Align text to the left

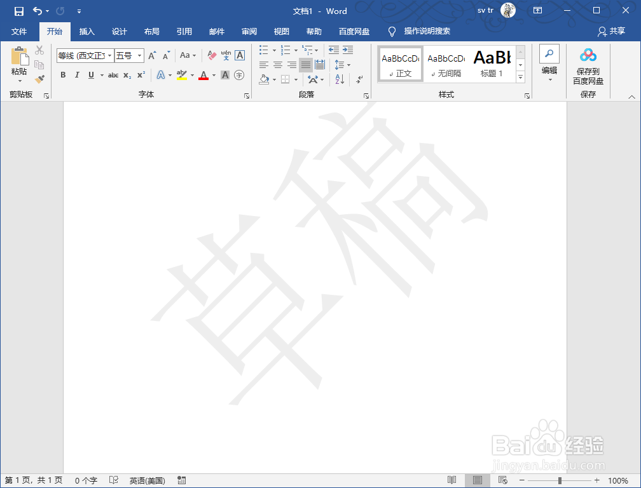(x=264, y=65)
